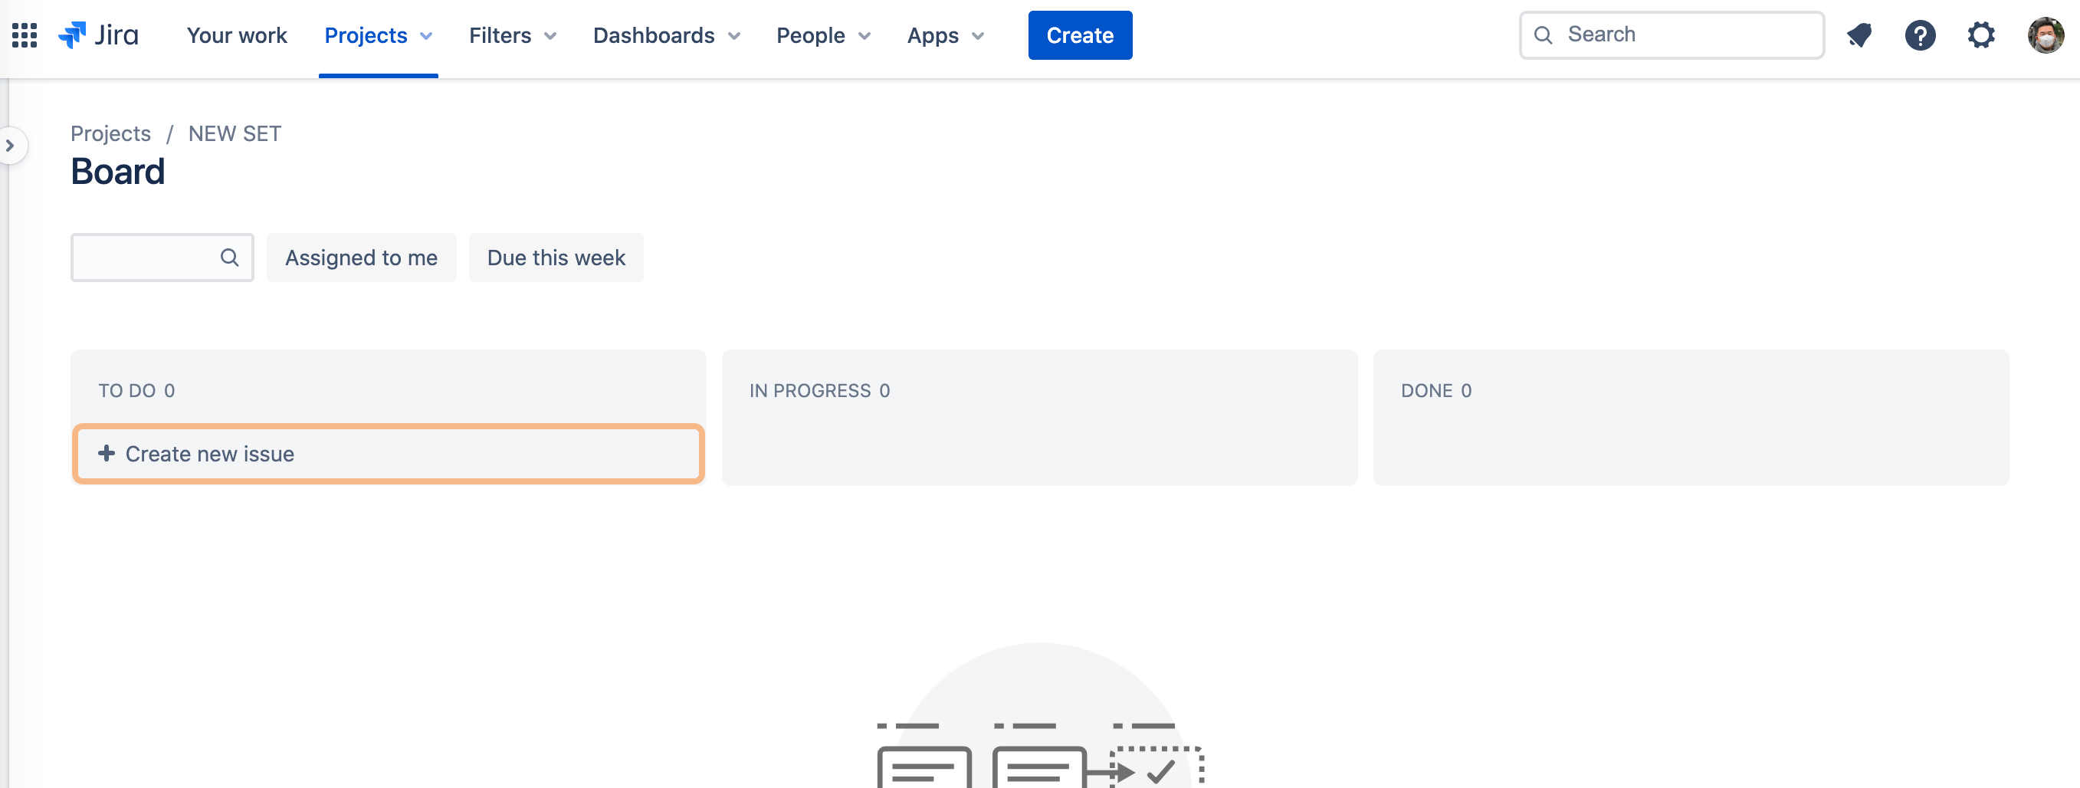
Task: Enable the Due this week filter
Action: click(556, 258)
